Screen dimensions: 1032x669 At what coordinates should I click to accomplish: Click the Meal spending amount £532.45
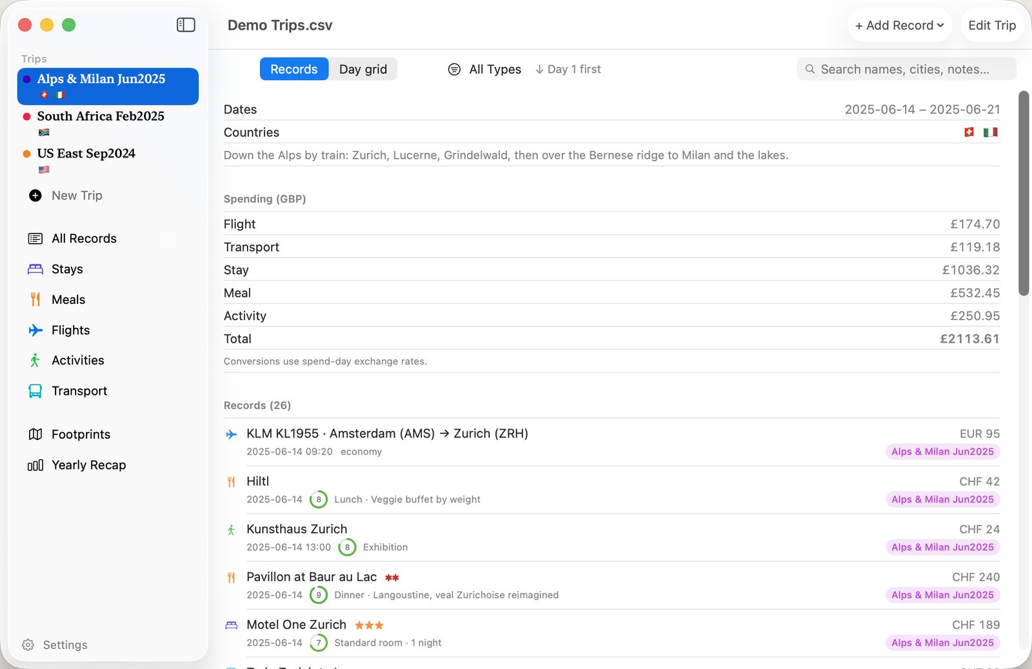(x=975, y=293)
